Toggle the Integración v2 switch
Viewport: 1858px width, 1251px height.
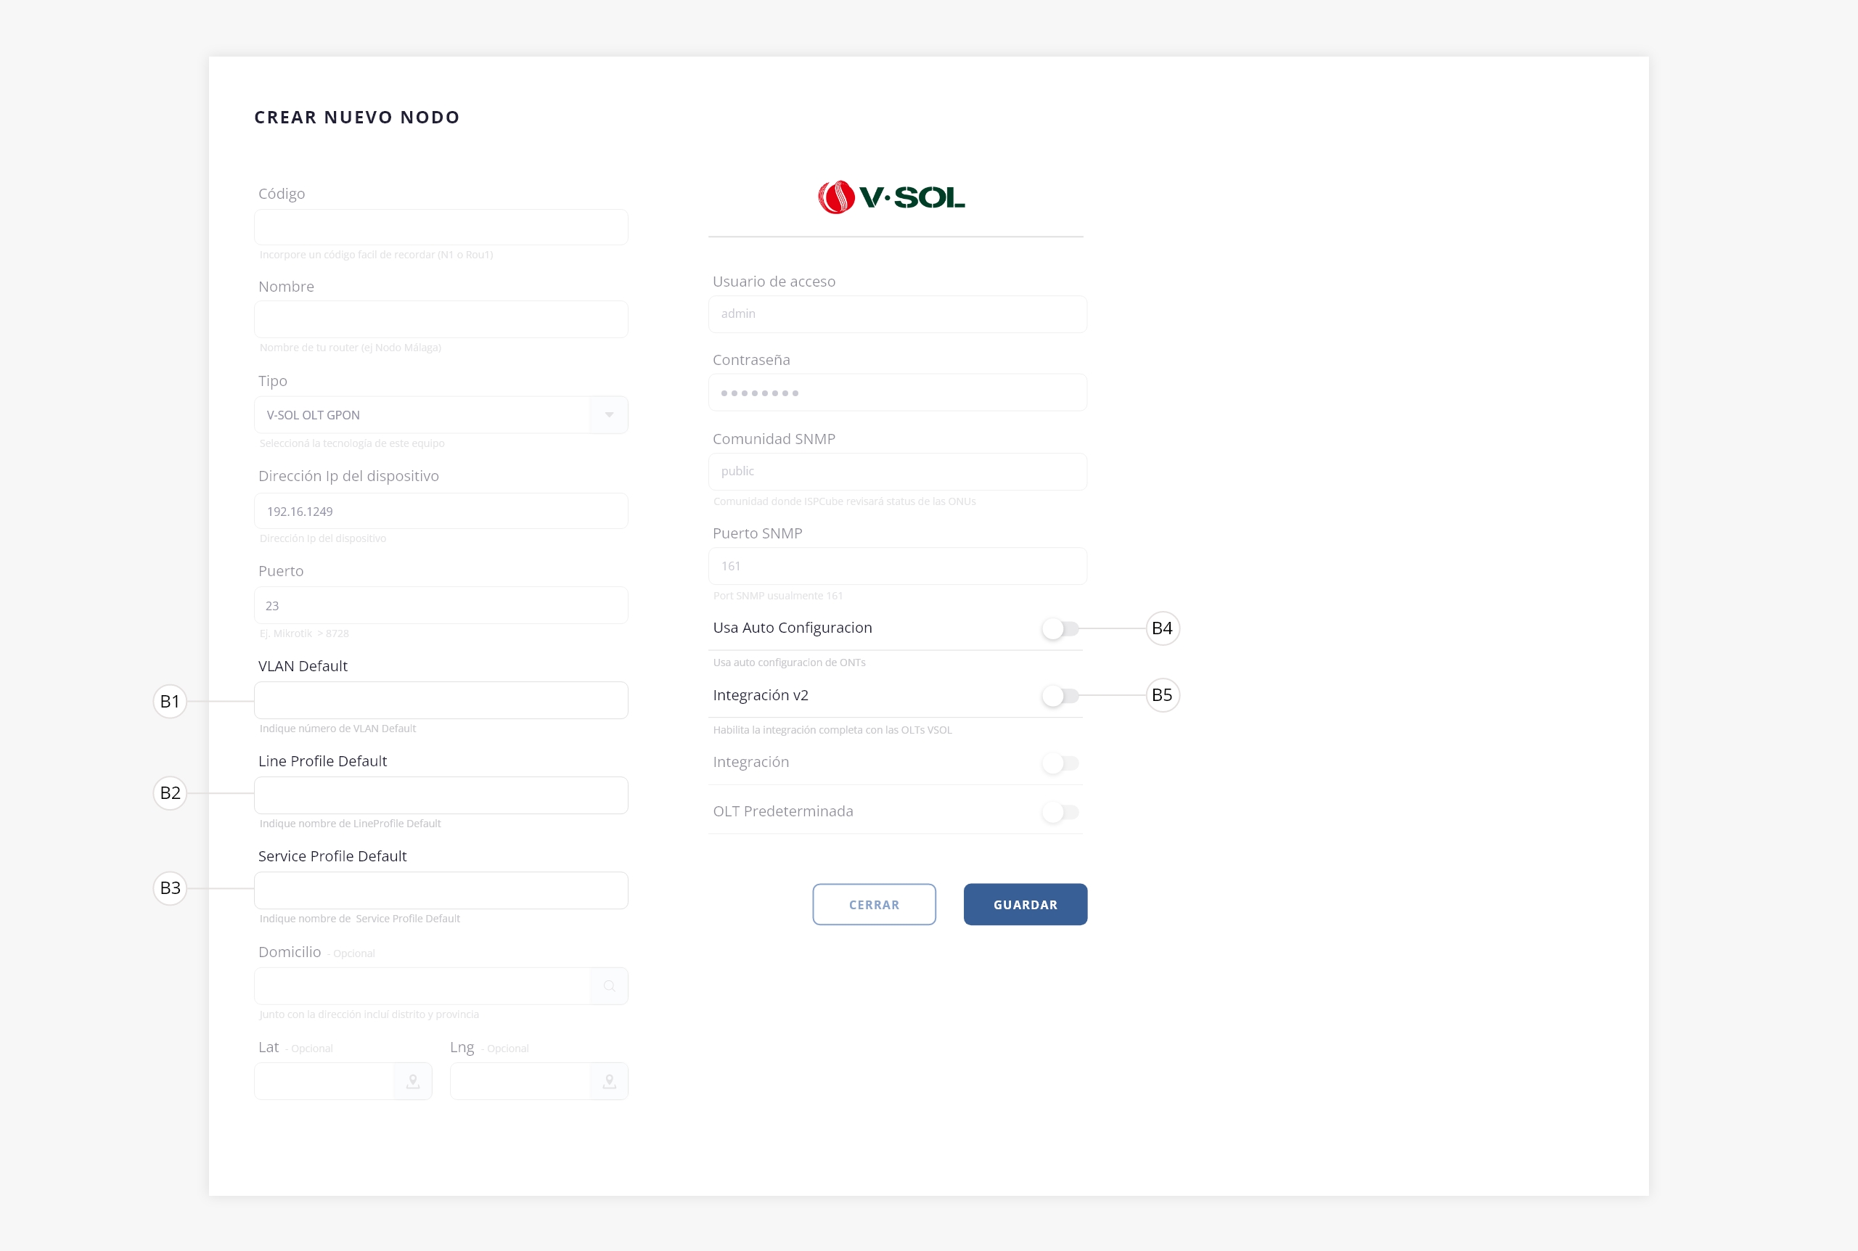[x=1060, y=696]
